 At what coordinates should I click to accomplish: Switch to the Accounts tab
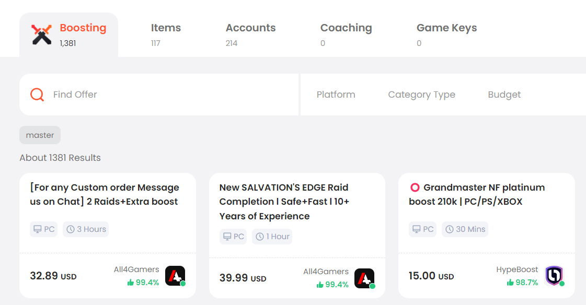(x=250, y=34)
